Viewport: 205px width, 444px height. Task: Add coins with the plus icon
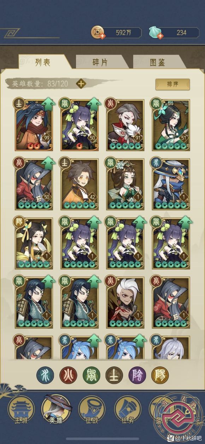point(102,36)
